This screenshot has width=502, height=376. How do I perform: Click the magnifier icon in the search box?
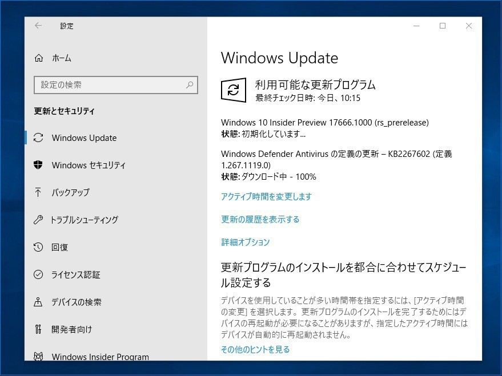click(190, 84)
